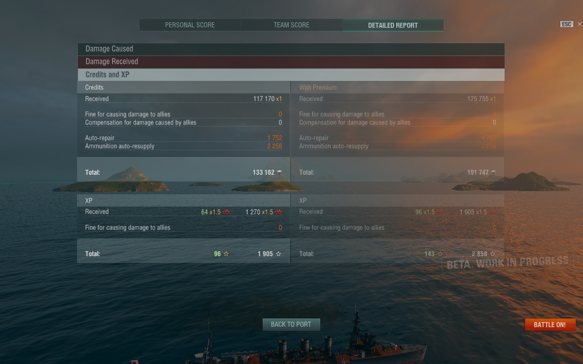583x364 pixels.
Task: Click the credits coin icon beside 133 162
Action: coord(279,172)
